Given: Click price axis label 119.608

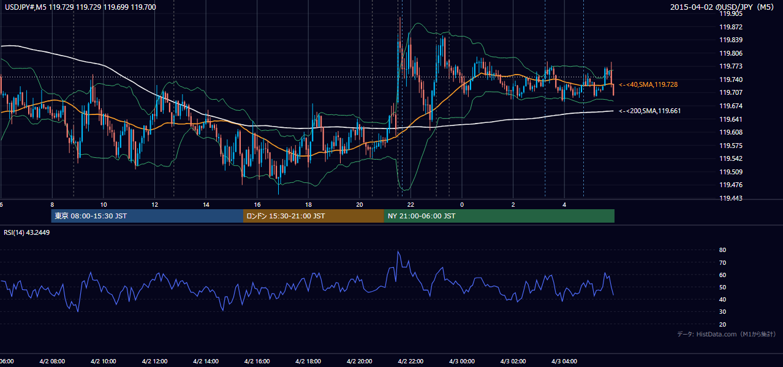Looking at the screenshot, I should tap(731, 132).
